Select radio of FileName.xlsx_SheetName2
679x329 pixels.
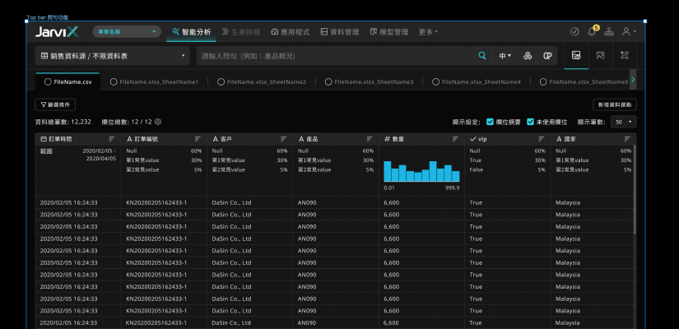point(221,81)
